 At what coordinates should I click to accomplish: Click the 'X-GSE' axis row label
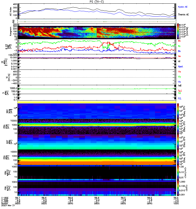tap(5, 198)
